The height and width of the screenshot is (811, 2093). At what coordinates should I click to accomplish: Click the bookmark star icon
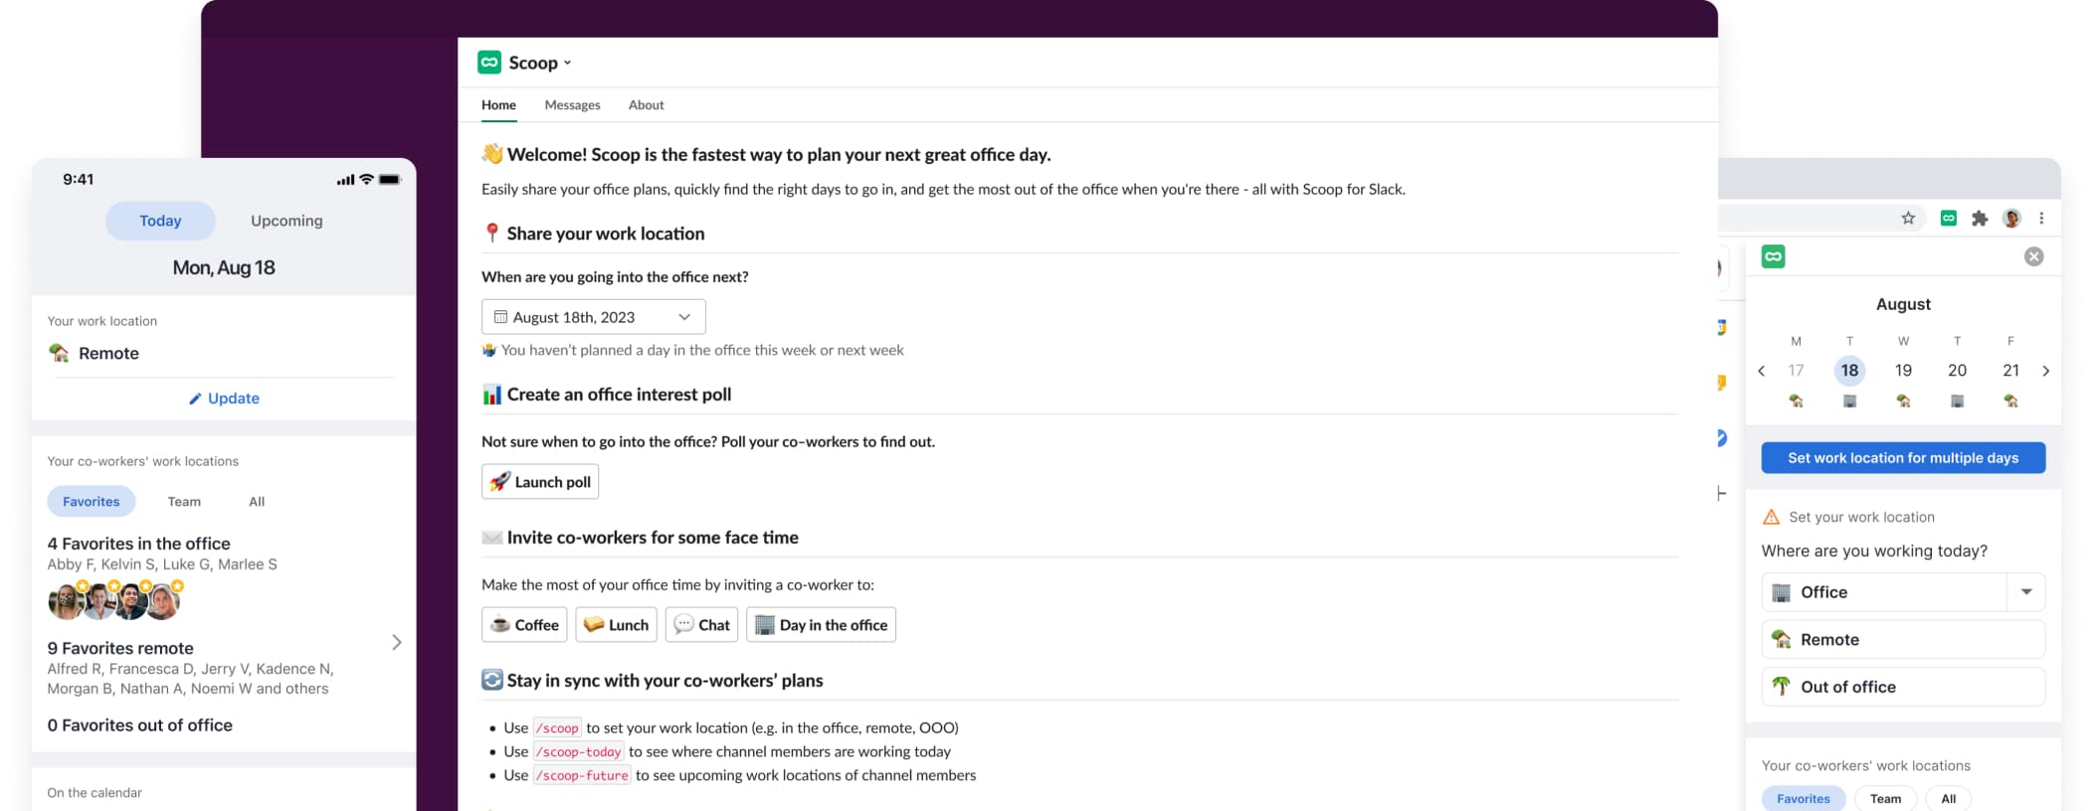1908,219
